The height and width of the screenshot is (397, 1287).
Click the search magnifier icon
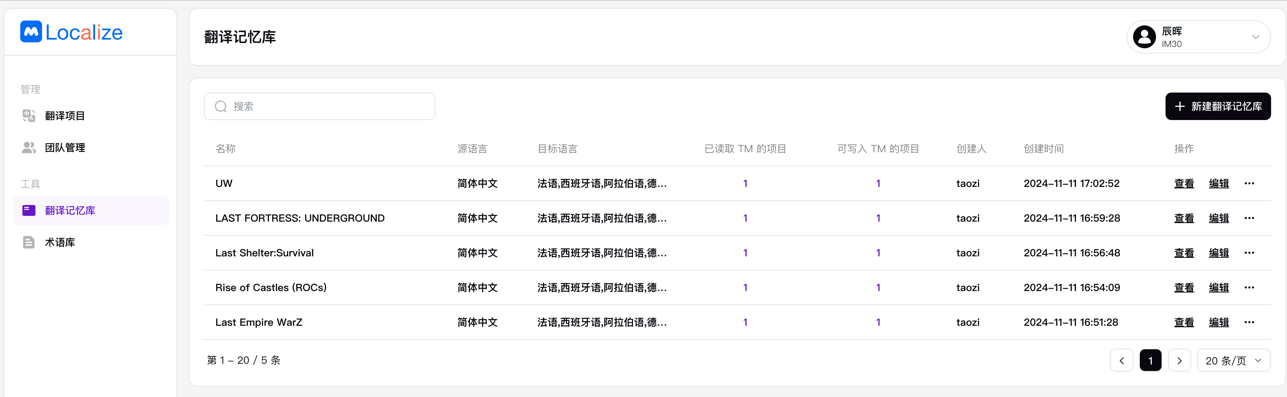[220, 106]
